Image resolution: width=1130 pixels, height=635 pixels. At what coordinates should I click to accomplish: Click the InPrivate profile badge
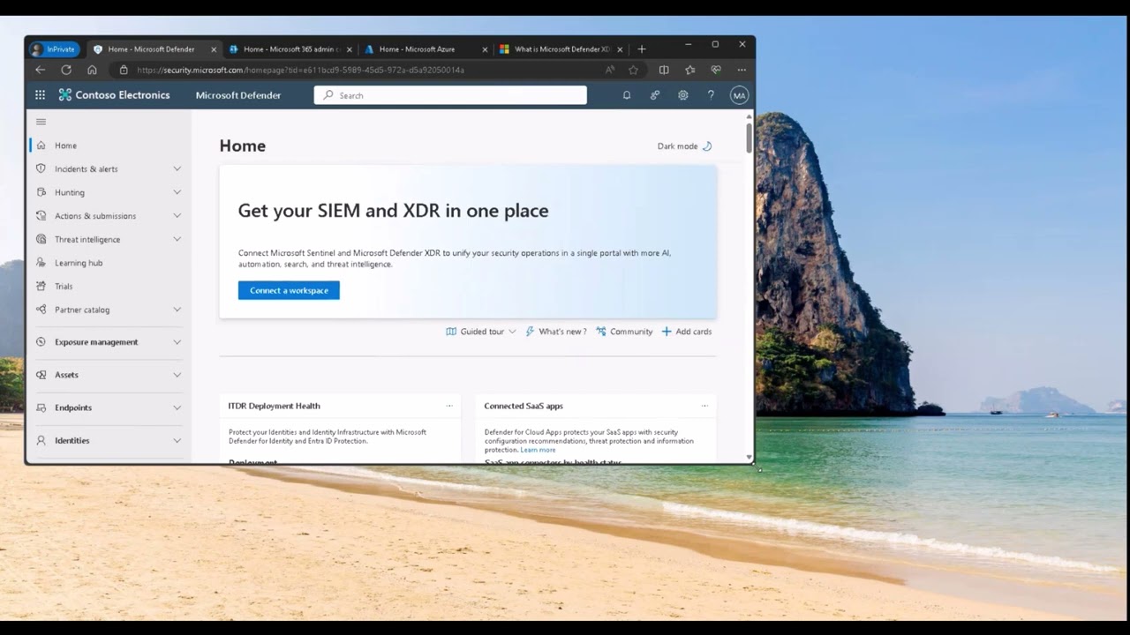[54, 49]
